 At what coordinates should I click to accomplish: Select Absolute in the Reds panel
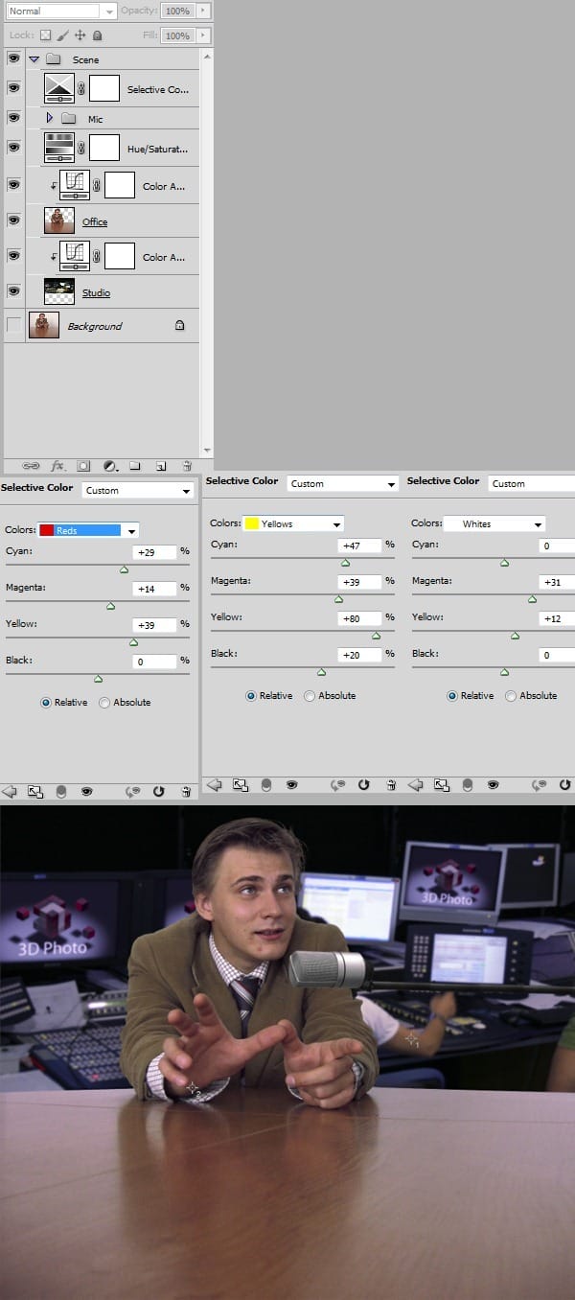point(104,703)
